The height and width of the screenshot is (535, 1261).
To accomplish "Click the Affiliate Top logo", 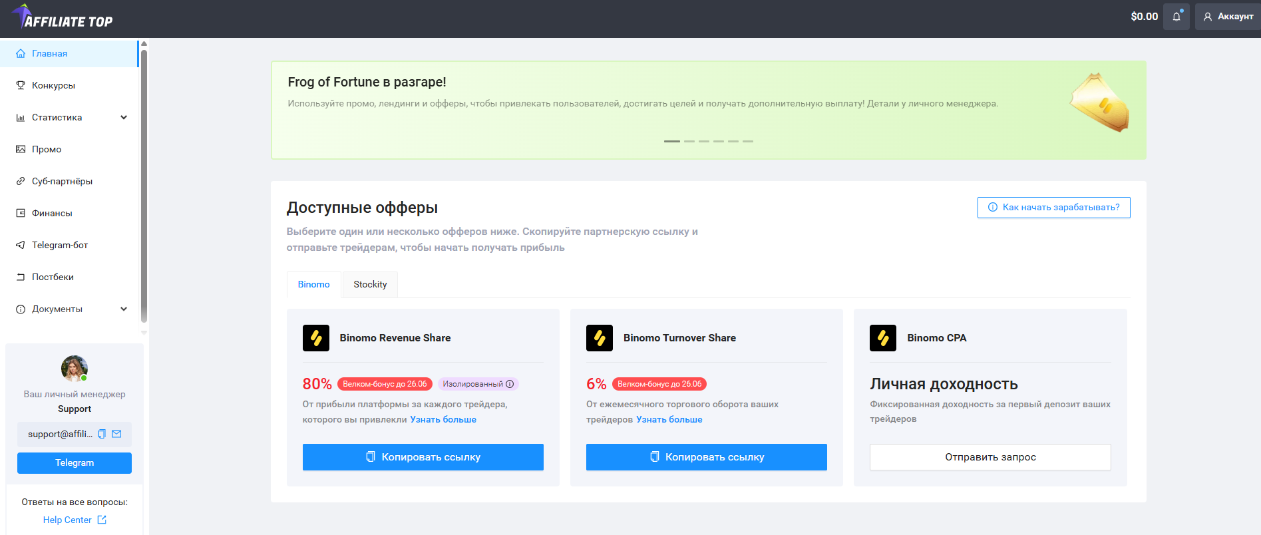I will 63,17.
